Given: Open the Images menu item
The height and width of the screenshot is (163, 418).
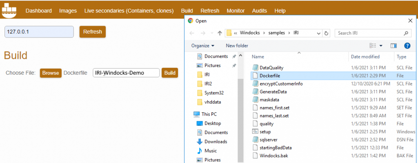Looking at the screenshot, I should 68,11.
